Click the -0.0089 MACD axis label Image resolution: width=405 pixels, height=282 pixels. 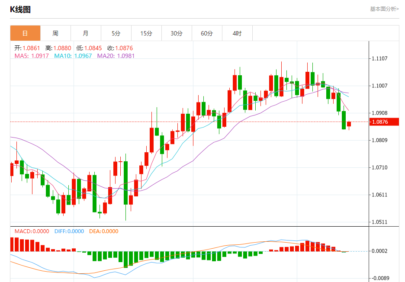379,278
